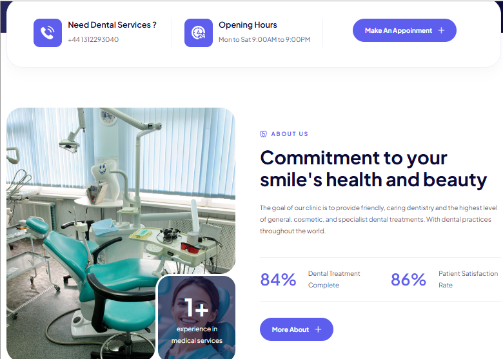Open the More About button

[x=297, y=329]
